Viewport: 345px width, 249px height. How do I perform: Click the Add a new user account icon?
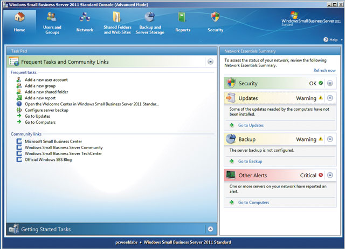click(x=19, y=79)
